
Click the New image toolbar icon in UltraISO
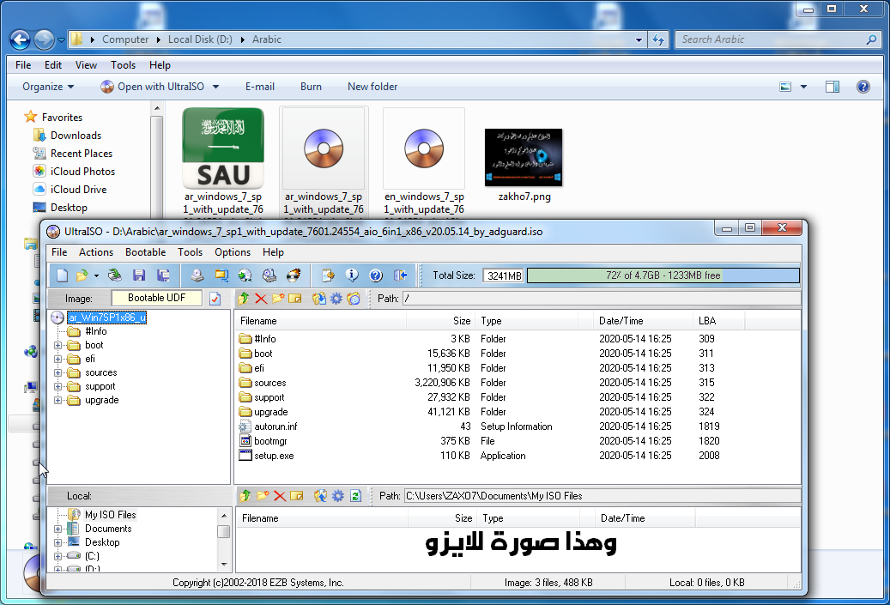coord(62,275)
